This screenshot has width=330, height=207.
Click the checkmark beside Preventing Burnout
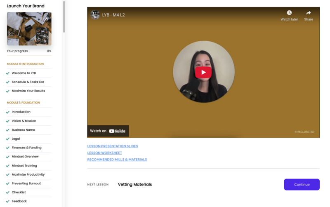coord(8,183)
